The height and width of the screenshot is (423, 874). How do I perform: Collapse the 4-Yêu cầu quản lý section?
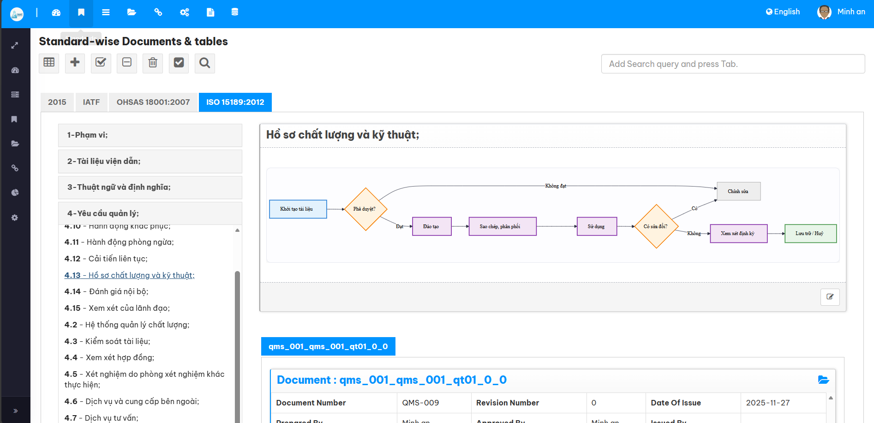pos(150,213)
